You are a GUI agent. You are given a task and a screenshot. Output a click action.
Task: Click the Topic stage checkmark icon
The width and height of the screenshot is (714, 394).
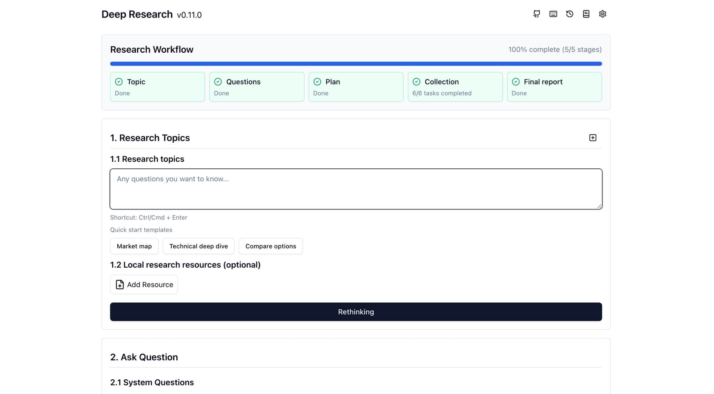point(119,82)
